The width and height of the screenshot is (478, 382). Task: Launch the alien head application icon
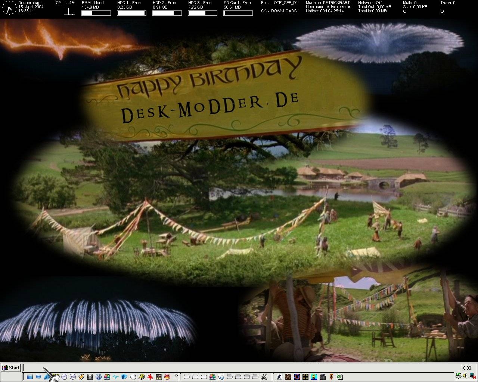(90, 377)
